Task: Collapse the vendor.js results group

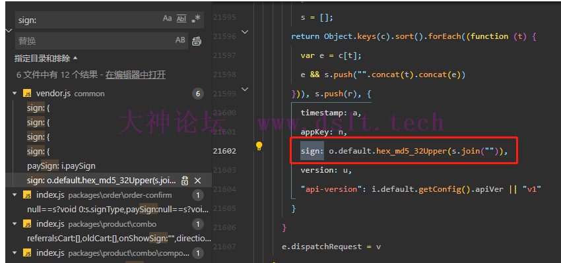Action: pos(15,94)
